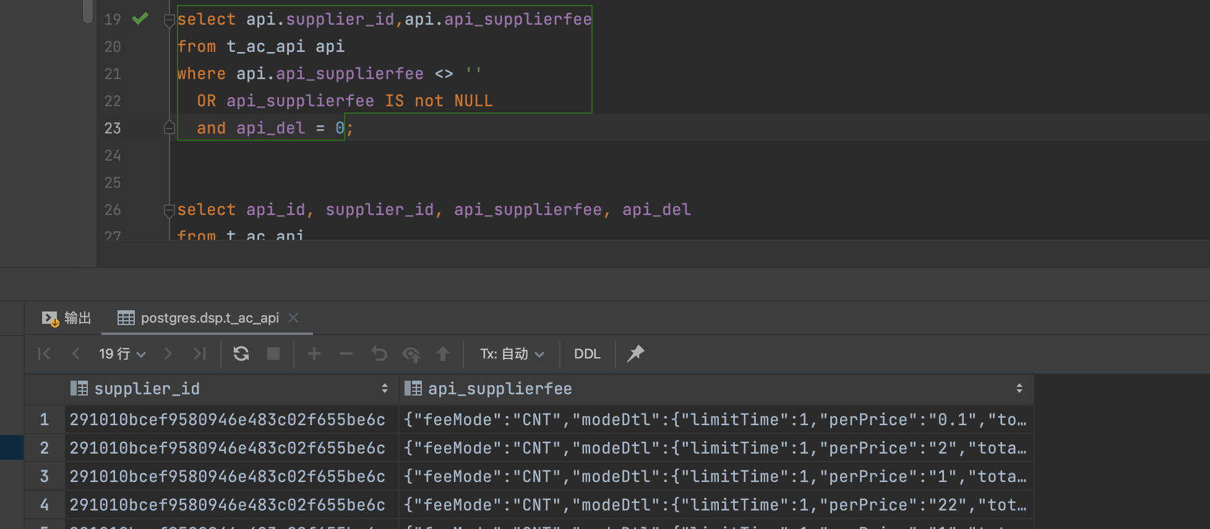Image resolution: width=1210 pixels, height=529 pixels.
Task: Select result row number 1
Action: (45, 420)
